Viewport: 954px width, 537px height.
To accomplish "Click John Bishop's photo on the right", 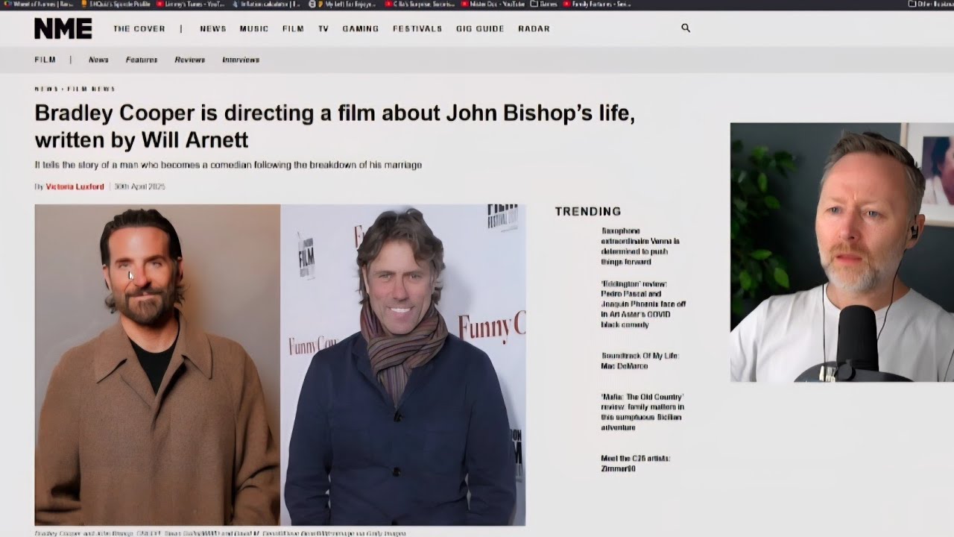I will 403,365.
